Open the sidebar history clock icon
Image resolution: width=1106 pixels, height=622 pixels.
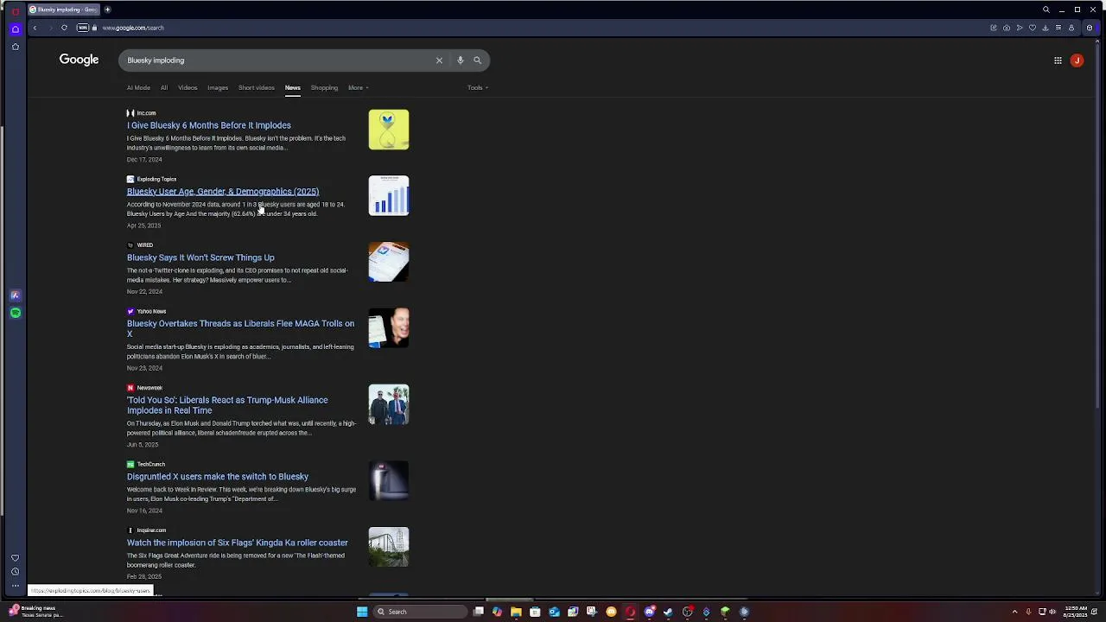pyautogui.click(x=15, y=572)
